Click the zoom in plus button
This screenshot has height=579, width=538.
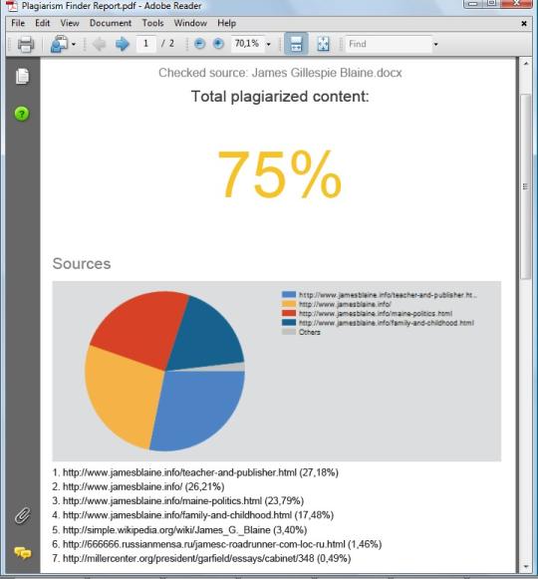tap(218, 44)
